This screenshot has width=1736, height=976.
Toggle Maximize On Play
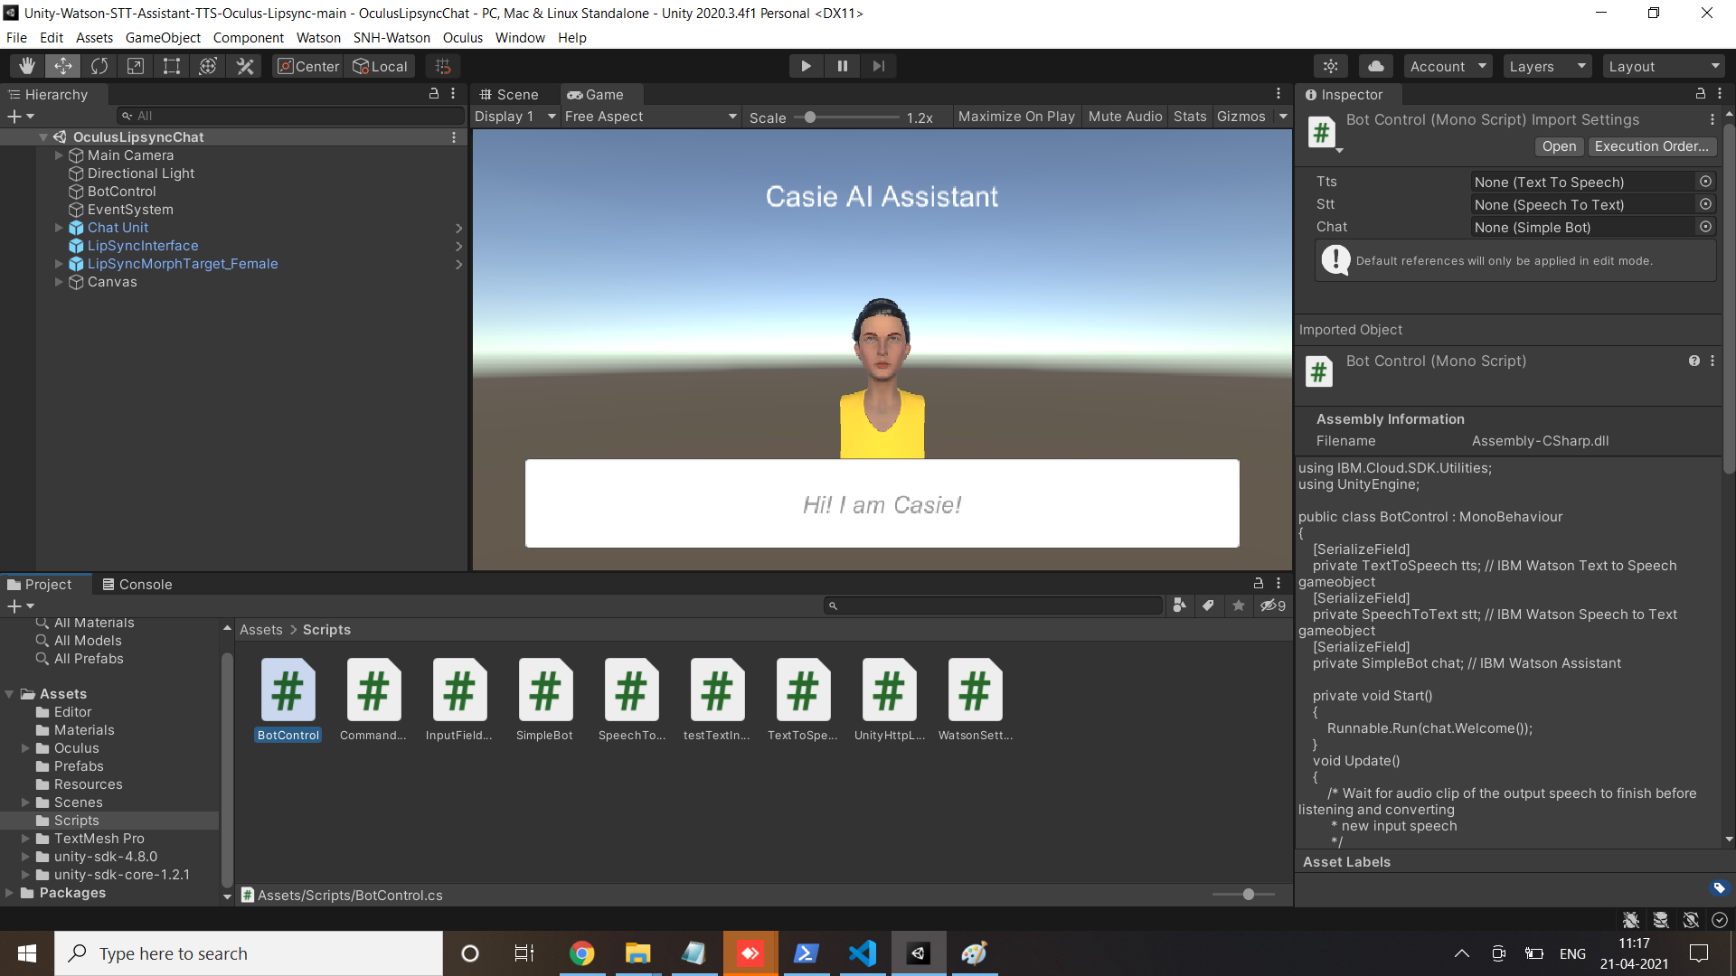[x=1015, y=117]
